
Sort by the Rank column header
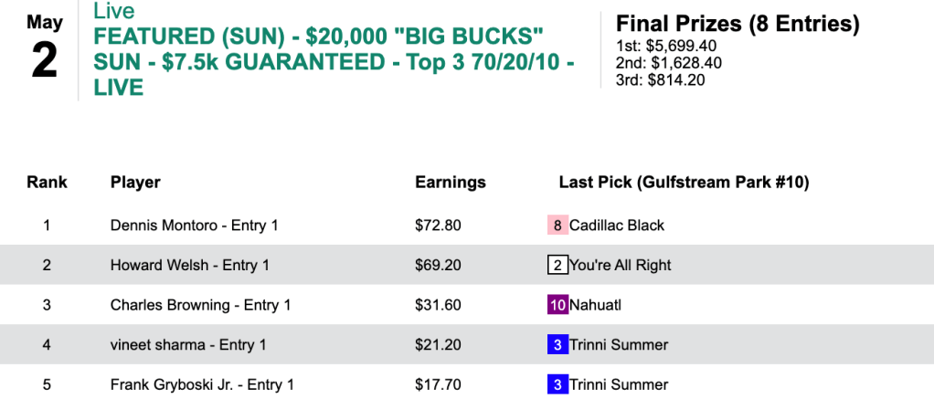click(x=47, y=183)
